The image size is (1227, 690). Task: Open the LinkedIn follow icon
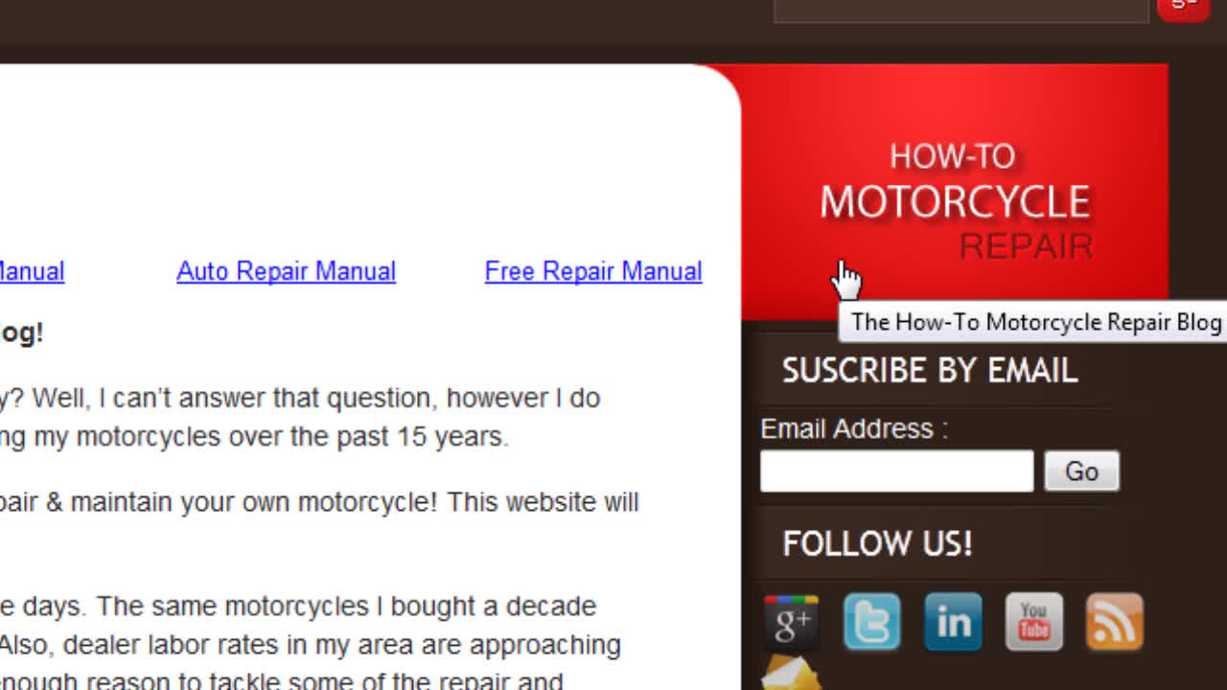(953, 623)
